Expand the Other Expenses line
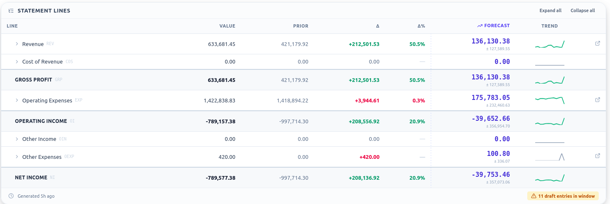The height and width of the screenshot is (204, 610). [17, 157]
